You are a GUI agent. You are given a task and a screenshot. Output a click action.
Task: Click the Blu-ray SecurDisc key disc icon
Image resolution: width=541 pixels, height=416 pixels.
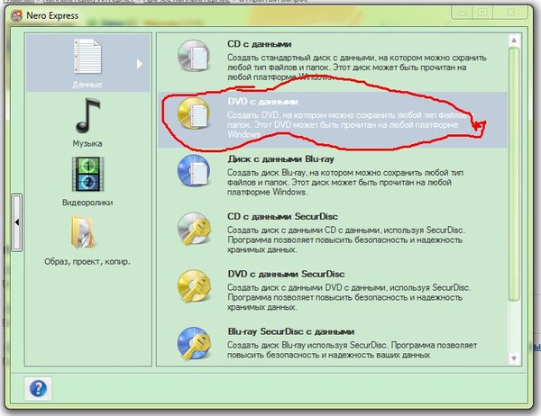tap(194, 343)
